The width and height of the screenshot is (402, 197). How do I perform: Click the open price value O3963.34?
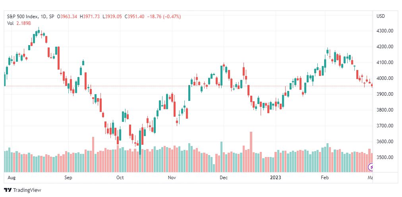[68, 17]
